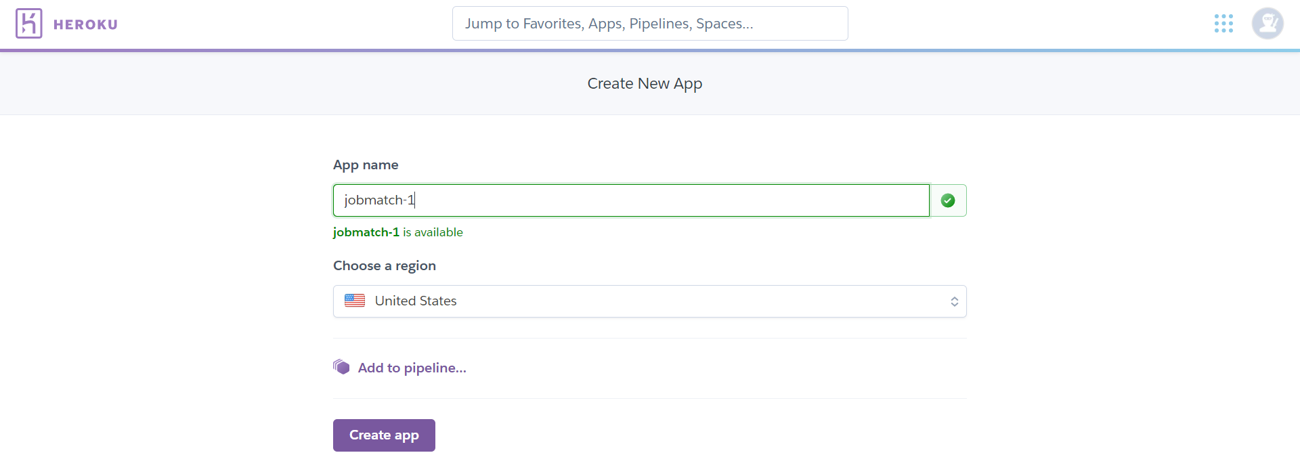The image size is (1300, 476).
Task: Open the Add to pipeline link
Action: click(x=412, y=368)
